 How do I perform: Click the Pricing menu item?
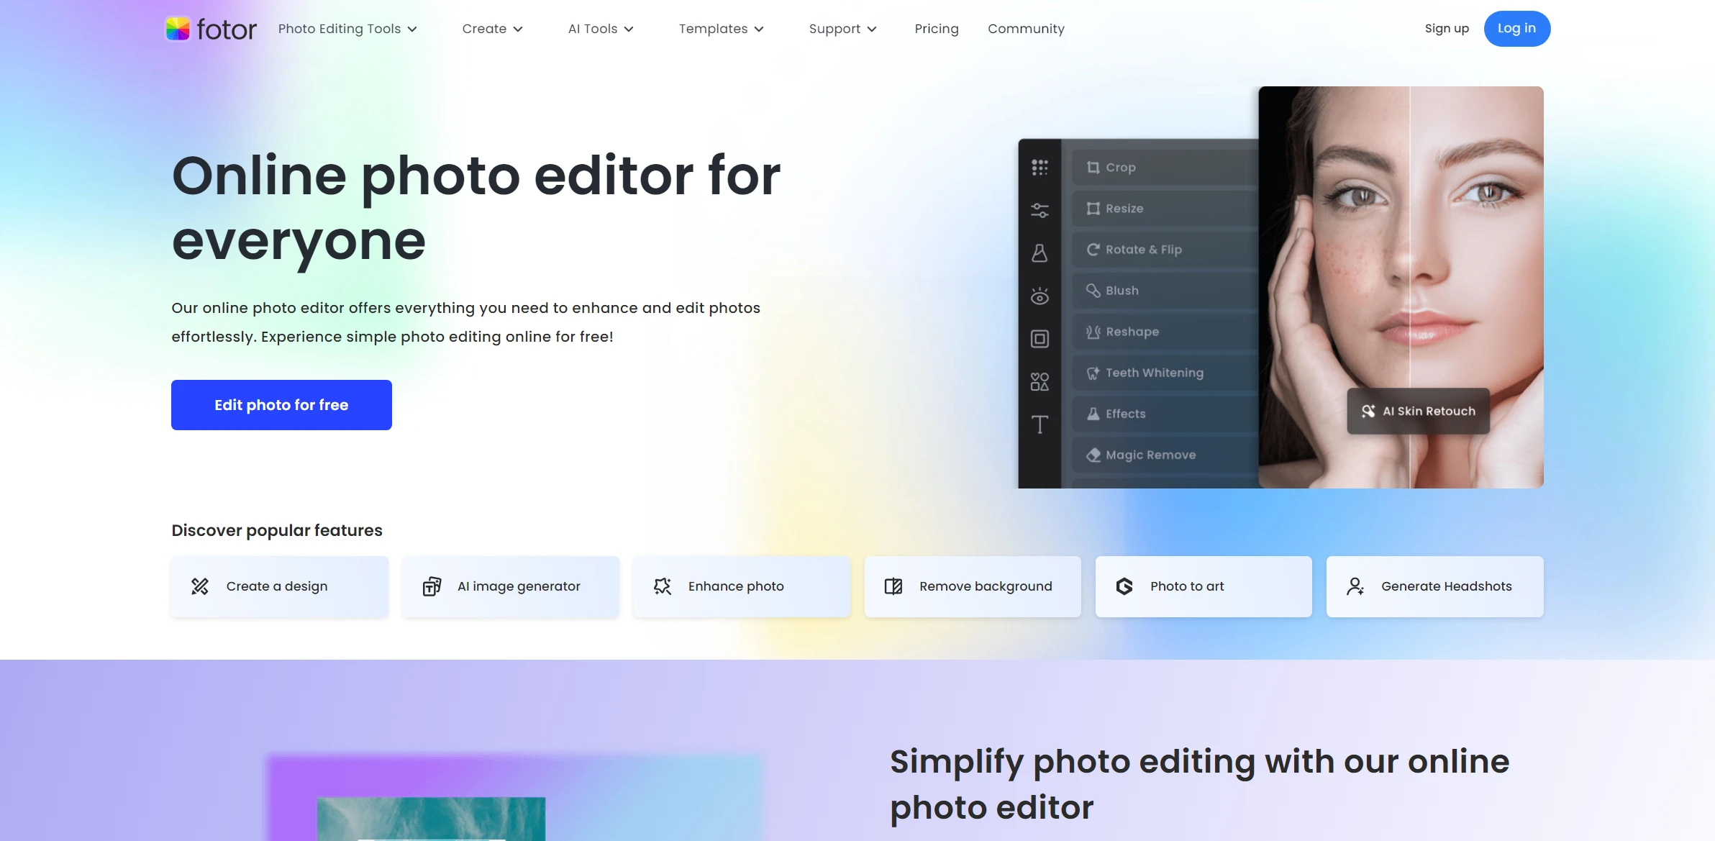(936, 29)
